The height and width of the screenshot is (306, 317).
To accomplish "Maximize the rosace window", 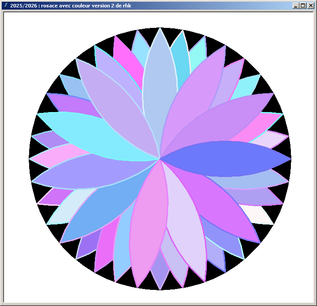I will click(303, 6).
